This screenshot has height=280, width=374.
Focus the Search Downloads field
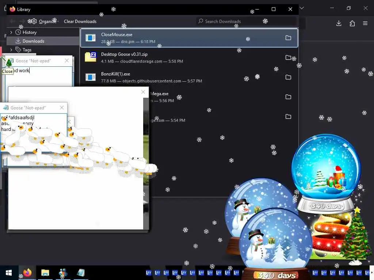pyautogui.click(x=246, y=22)
